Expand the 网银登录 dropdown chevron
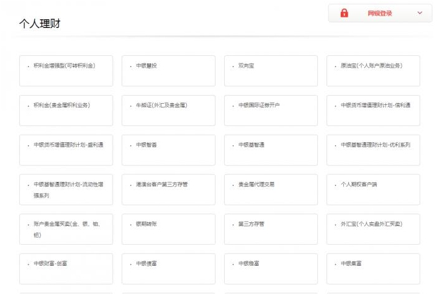437x295 pixels. pyautogui.click(x=420, y=13)
